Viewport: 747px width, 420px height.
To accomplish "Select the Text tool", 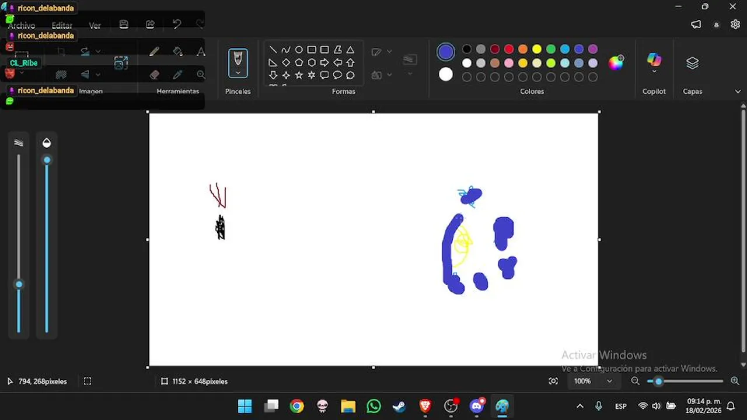I will [x=201, y=51].
